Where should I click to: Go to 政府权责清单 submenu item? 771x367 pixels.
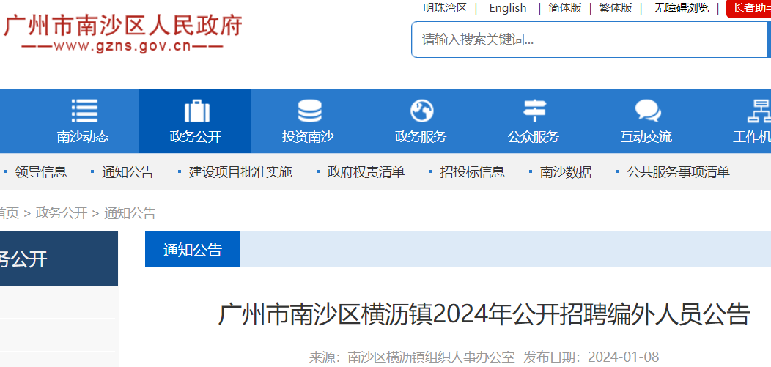[366, 172]
